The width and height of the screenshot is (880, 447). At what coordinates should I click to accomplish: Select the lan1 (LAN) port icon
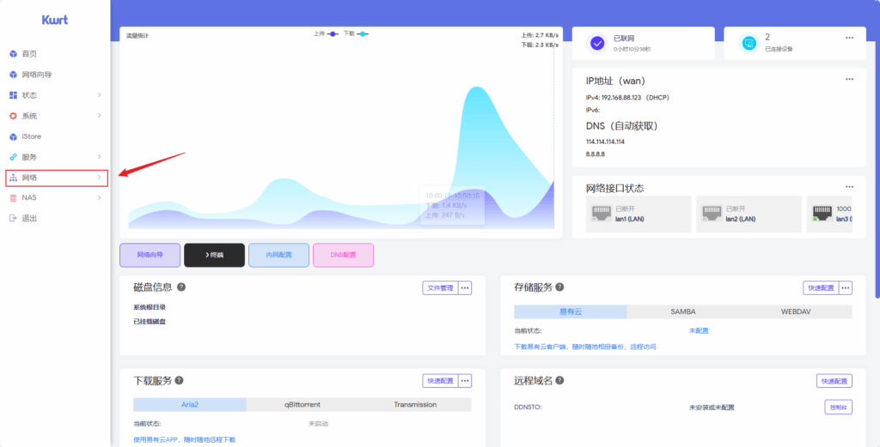pyautogui.click(x=601, y=213)
